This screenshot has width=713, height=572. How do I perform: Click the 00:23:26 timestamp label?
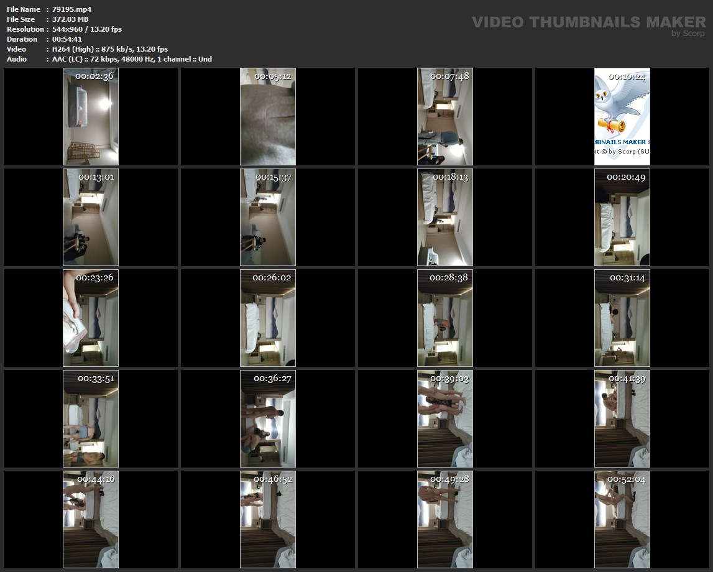point(94,277)
